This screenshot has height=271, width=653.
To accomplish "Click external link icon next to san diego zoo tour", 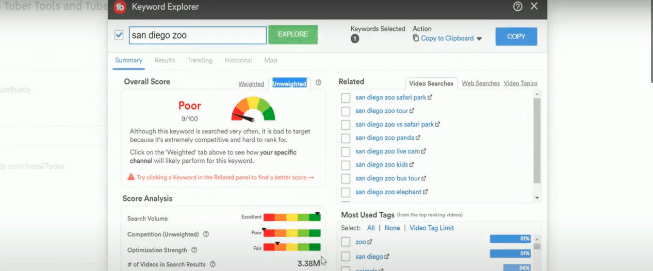I will tap(412, 111).
